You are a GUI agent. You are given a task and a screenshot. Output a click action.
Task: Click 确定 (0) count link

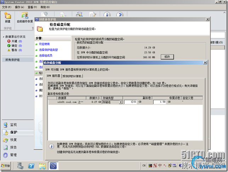click(x=20, y=46)
